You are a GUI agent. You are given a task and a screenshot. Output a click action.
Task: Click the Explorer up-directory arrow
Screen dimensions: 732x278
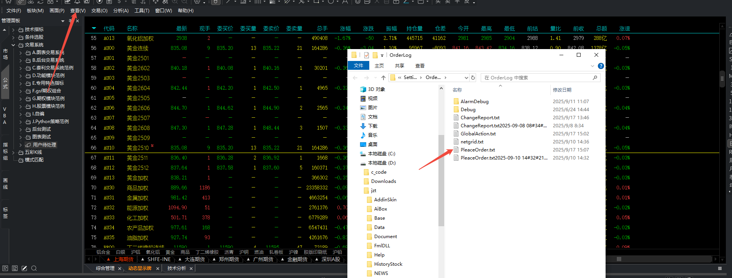click(383, 77)
